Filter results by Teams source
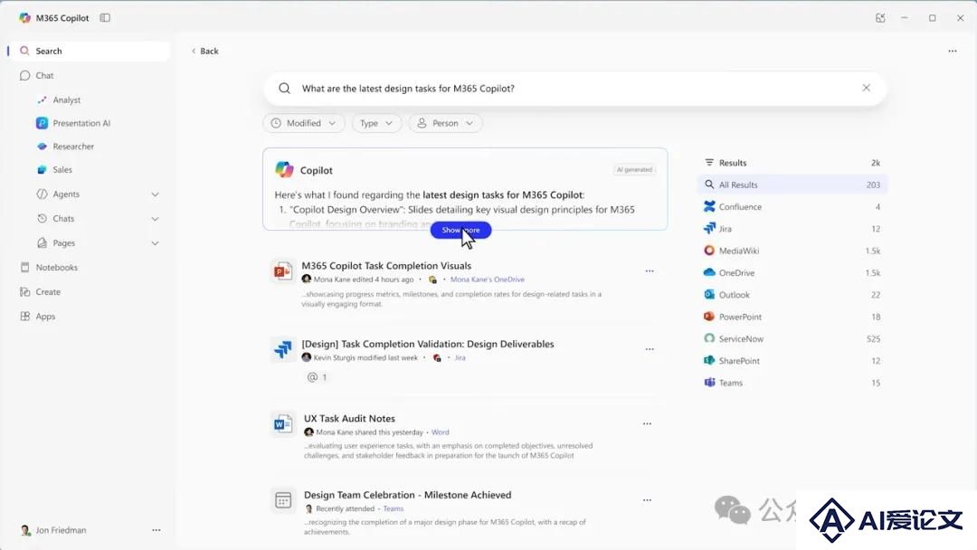 coord(792,383)
